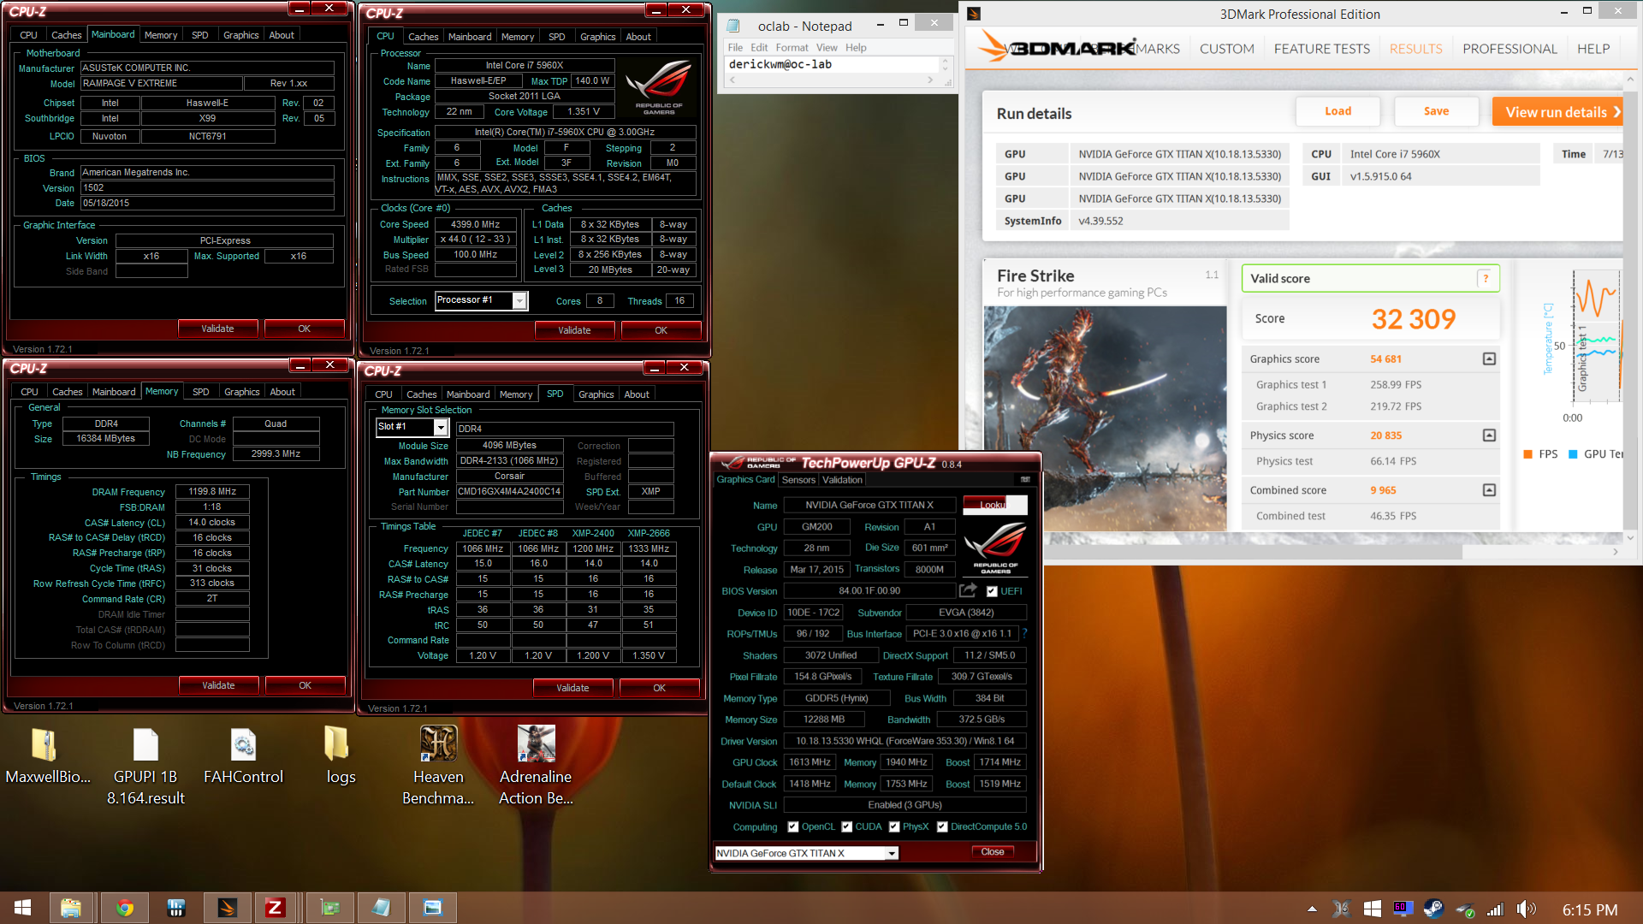Open the FEATURE TESTS tab in 3DMark
Screen dimensions: 1643x924
pos(1321,49)
